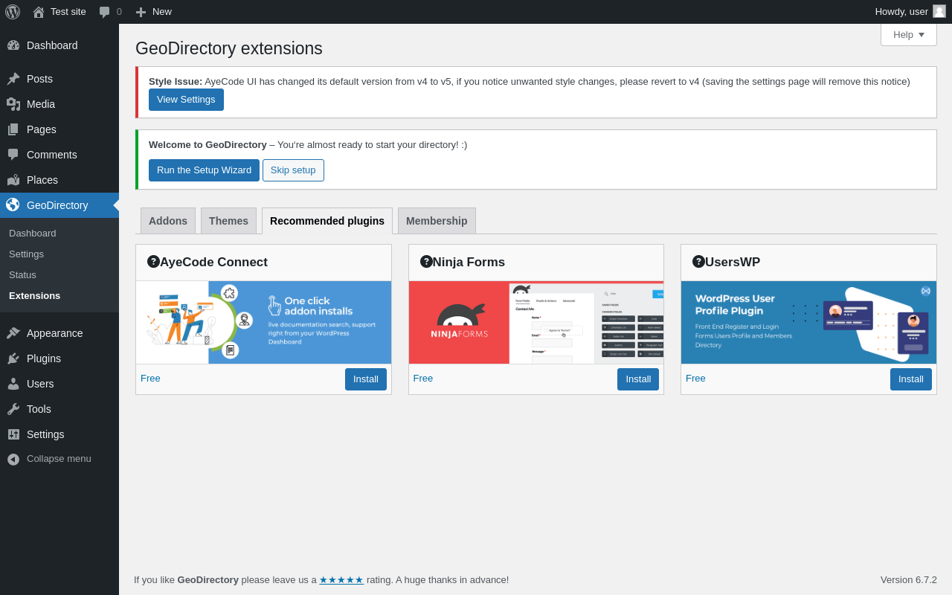This screenshot has height=595, width=952.
Task: Click the Places icon in sidebar
Action: [x=13, y=180]
